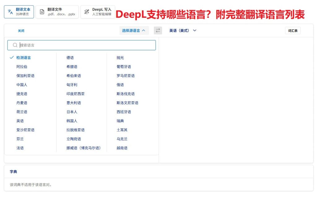
Task: Switch to the 翻译文件 tab
Action: [57, 12]
